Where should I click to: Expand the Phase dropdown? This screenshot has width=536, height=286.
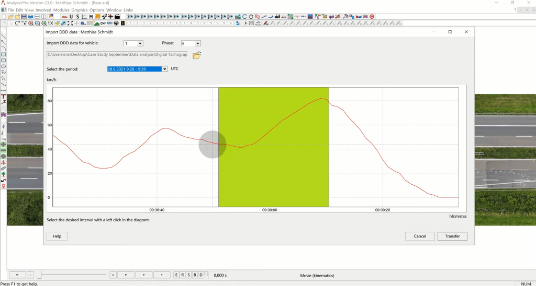pos(197,43)
